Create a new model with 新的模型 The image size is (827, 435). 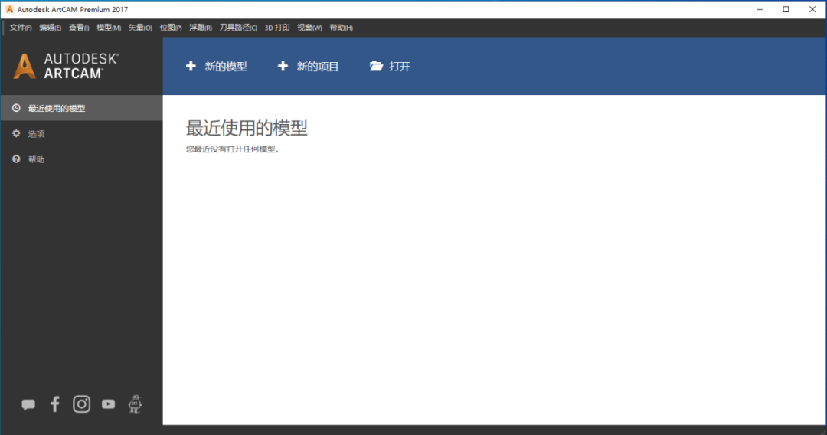[217, 67]
